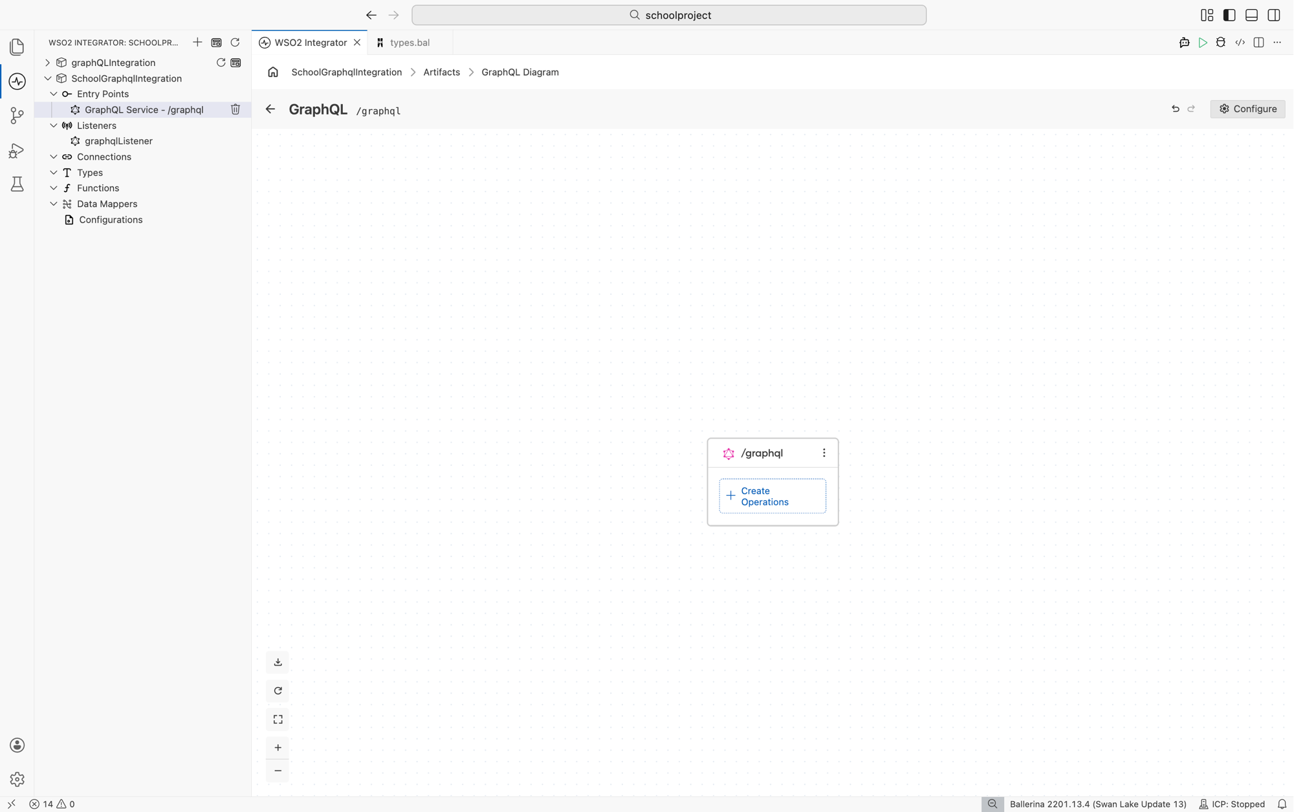Open Run and Debug view

pos(17,150)
